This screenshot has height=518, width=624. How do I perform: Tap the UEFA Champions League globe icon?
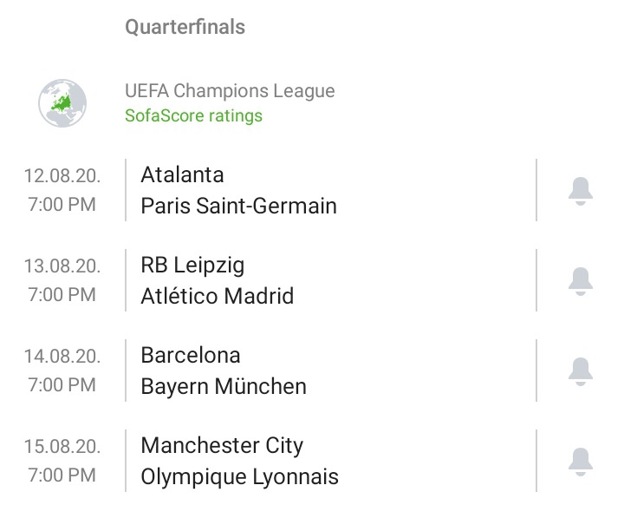point(62,103)
